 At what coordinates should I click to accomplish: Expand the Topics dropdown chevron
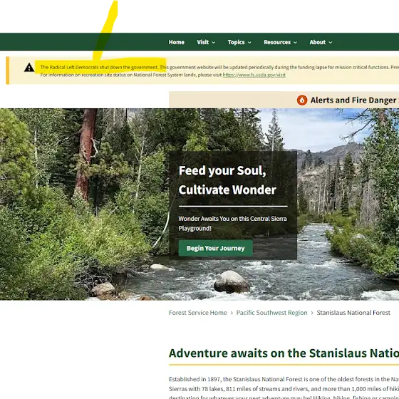coord(249,43)
